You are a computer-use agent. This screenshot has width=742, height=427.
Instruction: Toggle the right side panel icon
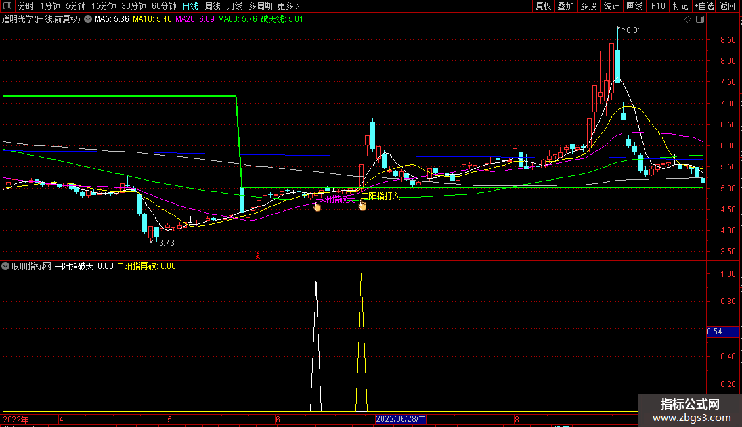(700, 20)
